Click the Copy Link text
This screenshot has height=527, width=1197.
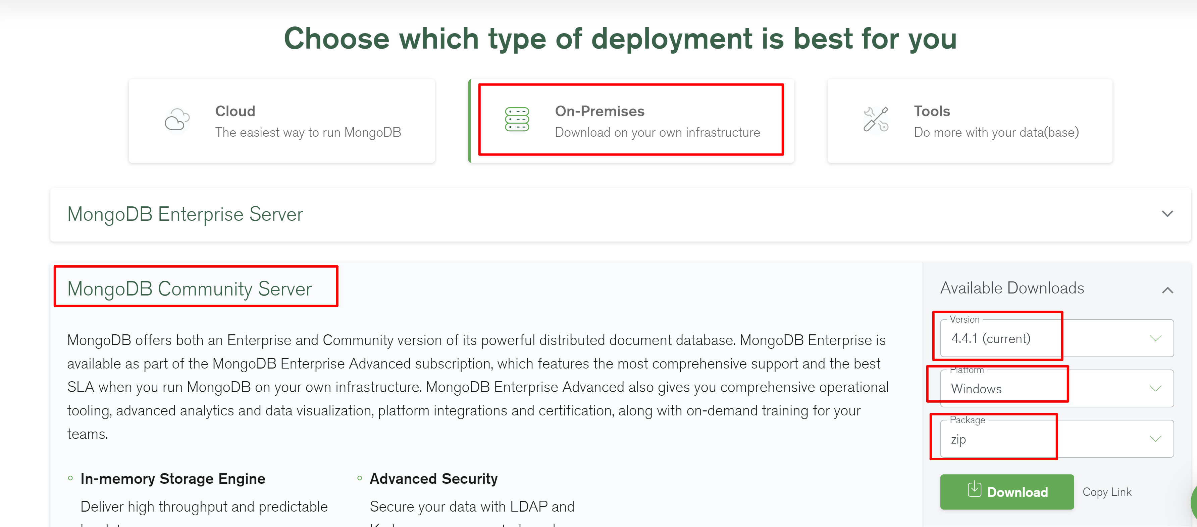(x=1107, y=492)
